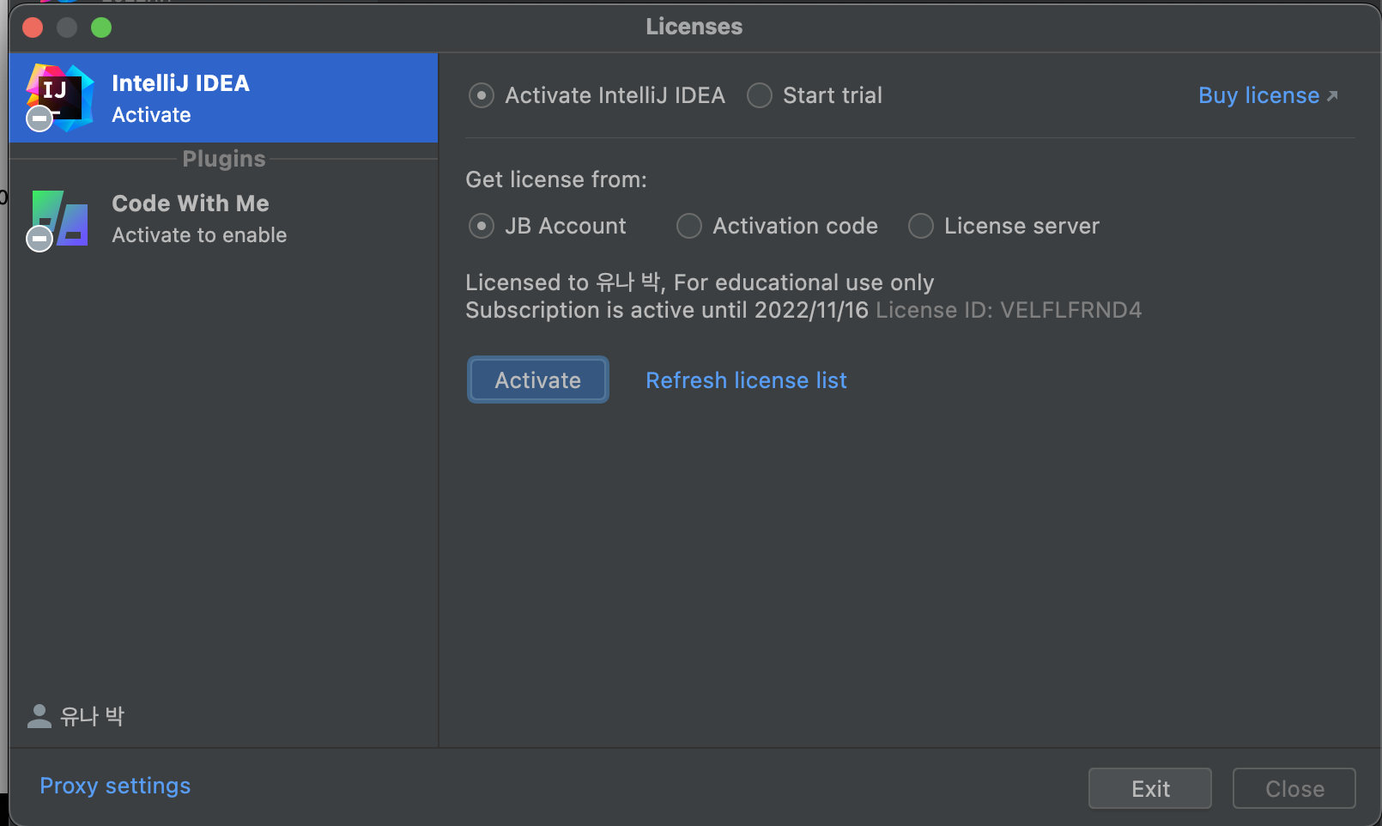
Task: Click the 'Licensed to 유나 박' text line
Action: click(x=700, y=282)
